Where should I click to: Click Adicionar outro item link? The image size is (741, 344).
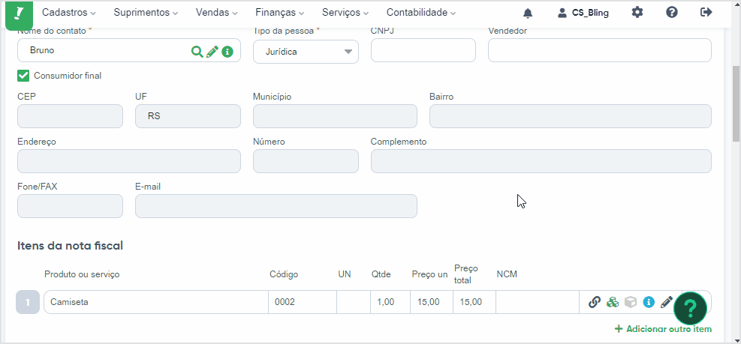click(663, 329)
